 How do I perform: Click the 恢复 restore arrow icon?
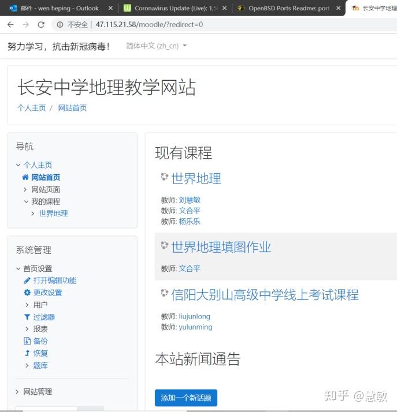click(x=27, y=353)
